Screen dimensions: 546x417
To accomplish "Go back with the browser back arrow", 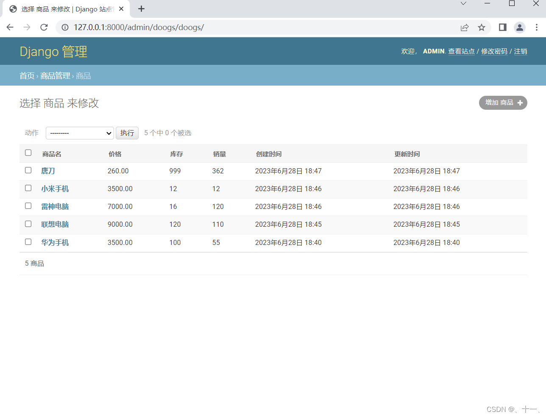I will tap(10, 27).
